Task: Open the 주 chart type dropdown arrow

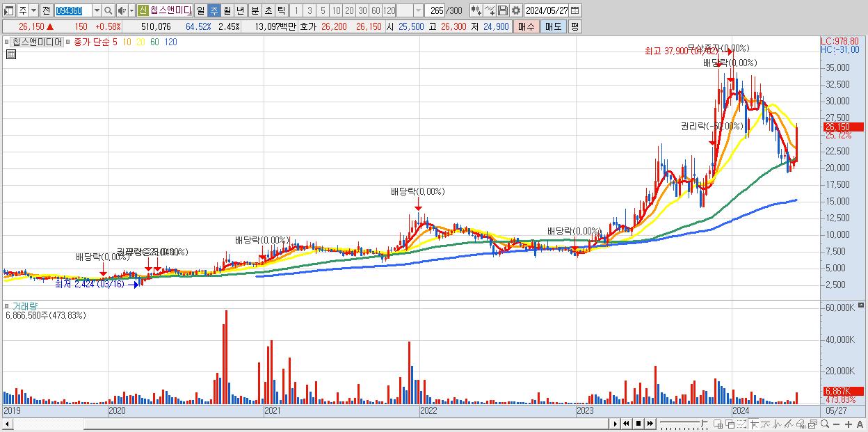Action: click(33, 10)
